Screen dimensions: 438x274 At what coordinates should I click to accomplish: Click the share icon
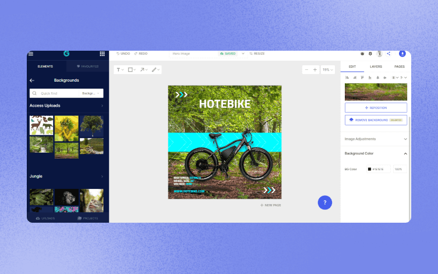[388, 54]
